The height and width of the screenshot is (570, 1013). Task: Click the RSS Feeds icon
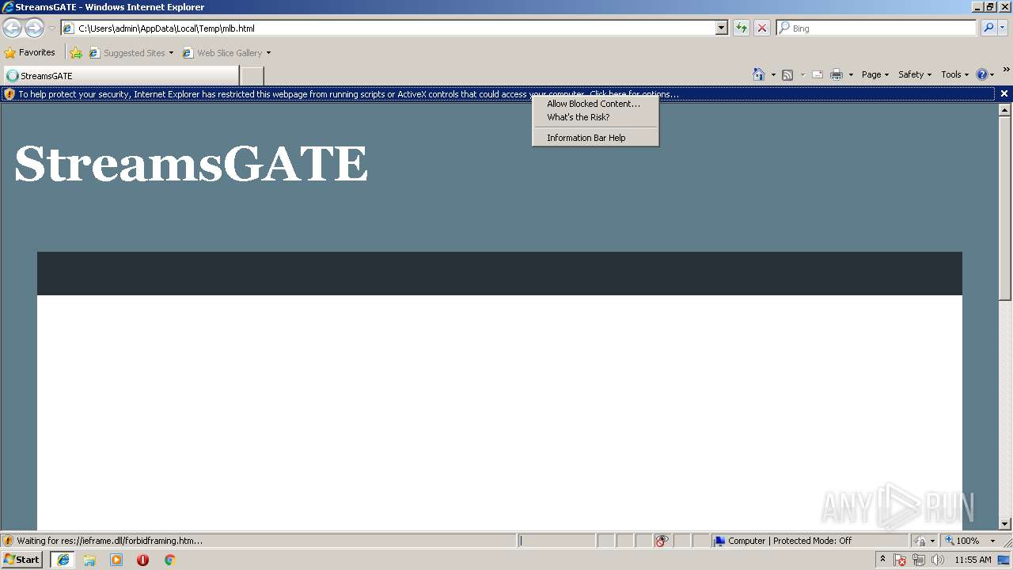click(x=787, y=74)
